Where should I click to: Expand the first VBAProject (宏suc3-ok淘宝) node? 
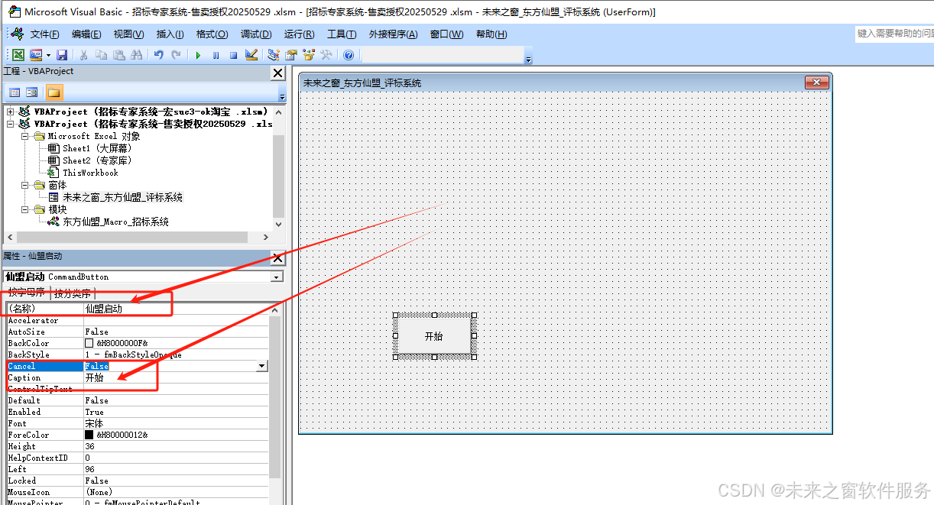pos(11,112)
